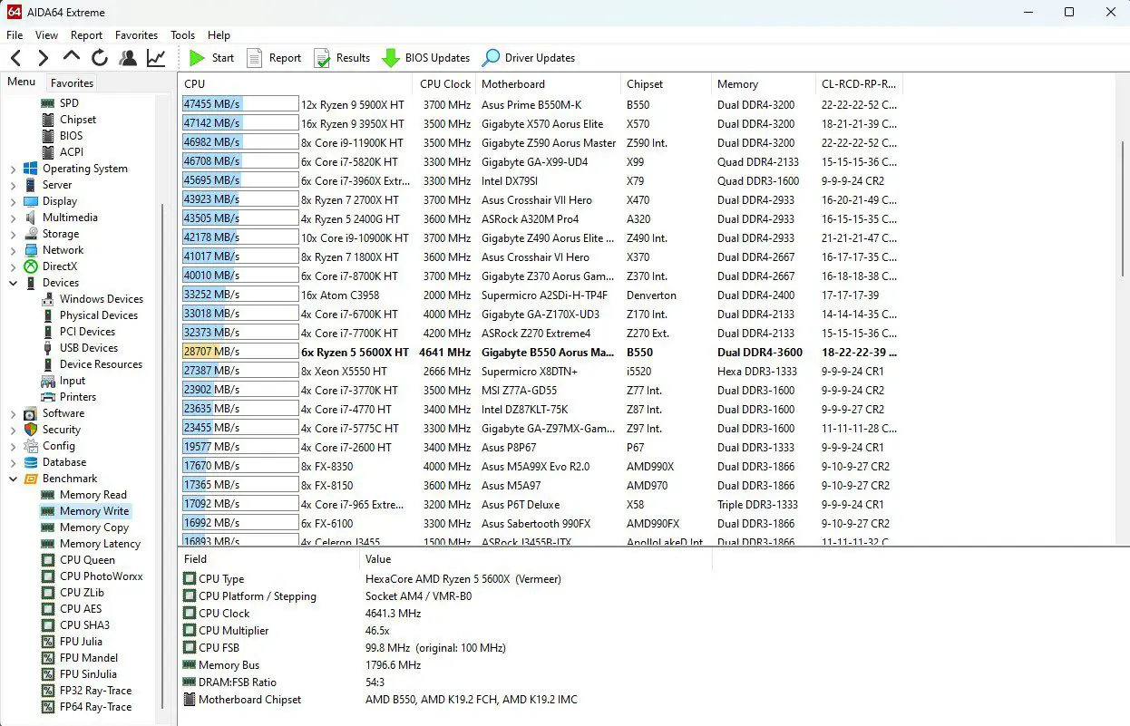
Task: Select the BIOS item in the tree
Action: 72,136
